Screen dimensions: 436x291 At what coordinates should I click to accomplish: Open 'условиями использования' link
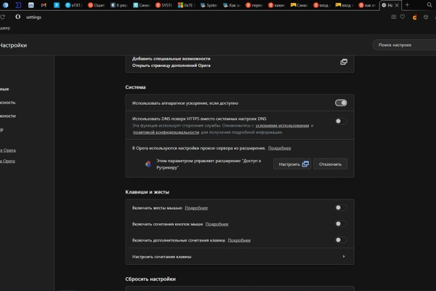click(282, 126)
